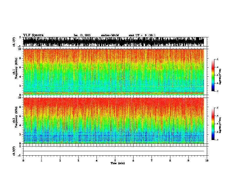
Task: Click the "ch.3(V)" axis label
Action: (14, 151)
